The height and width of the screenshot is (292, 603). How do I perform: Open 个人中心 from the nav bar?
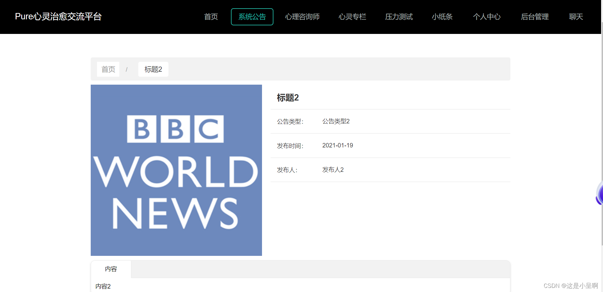[x=487, y=17]
